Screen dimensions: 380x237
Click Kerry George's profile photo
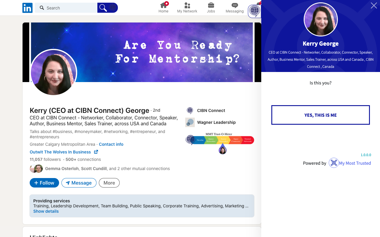pyautogui.click(x=53, y=72)
